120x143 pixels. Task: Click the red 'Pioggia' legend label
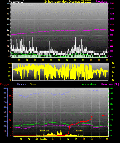point(5,84)
